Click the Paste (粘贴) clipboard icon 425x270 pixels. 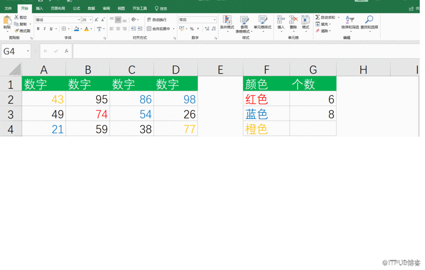click(x=7, y=20)
